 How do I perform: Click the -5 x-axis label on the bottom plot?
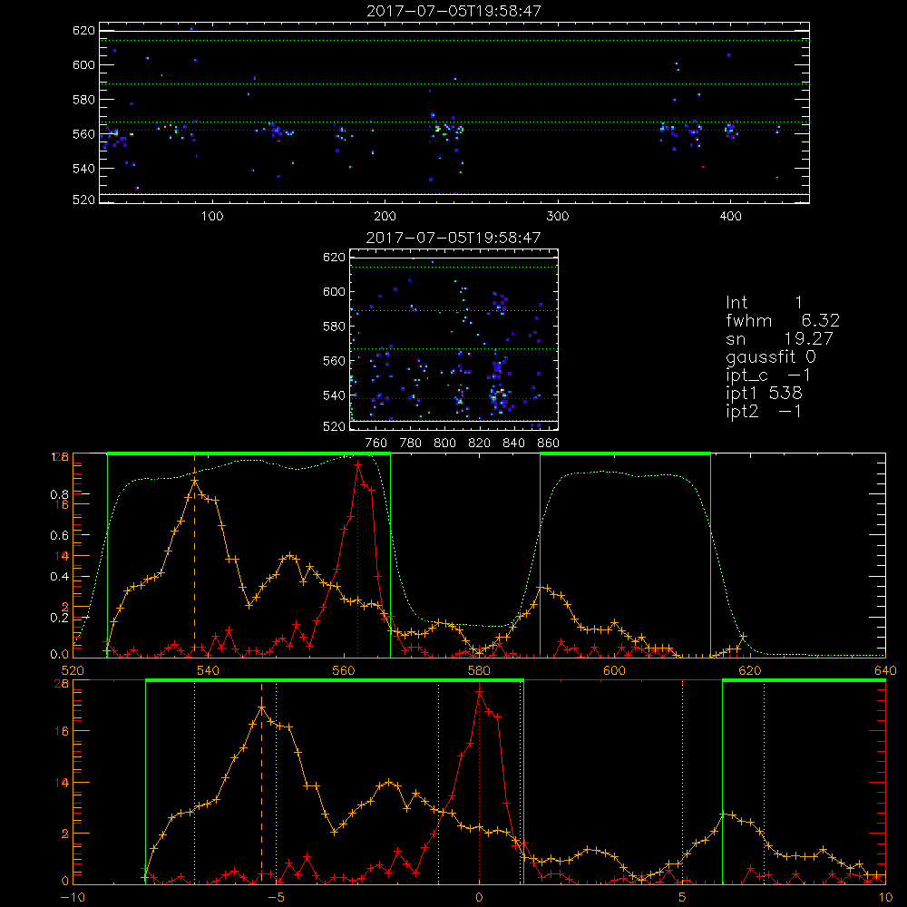pos(276,897)
